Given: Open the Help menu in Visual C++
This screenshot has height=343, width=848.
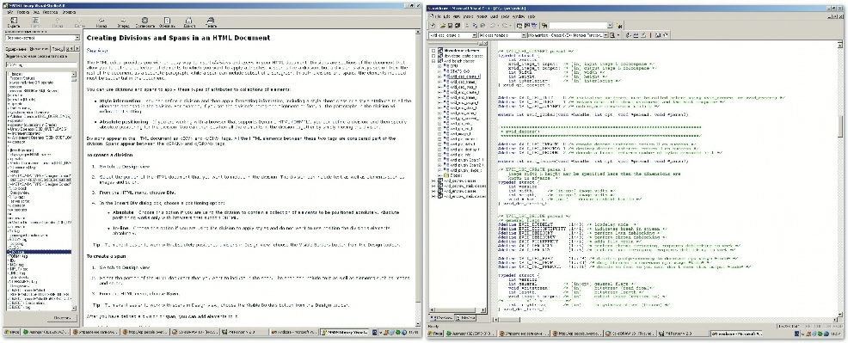Looking at the screenshot, I should [532, 16].
